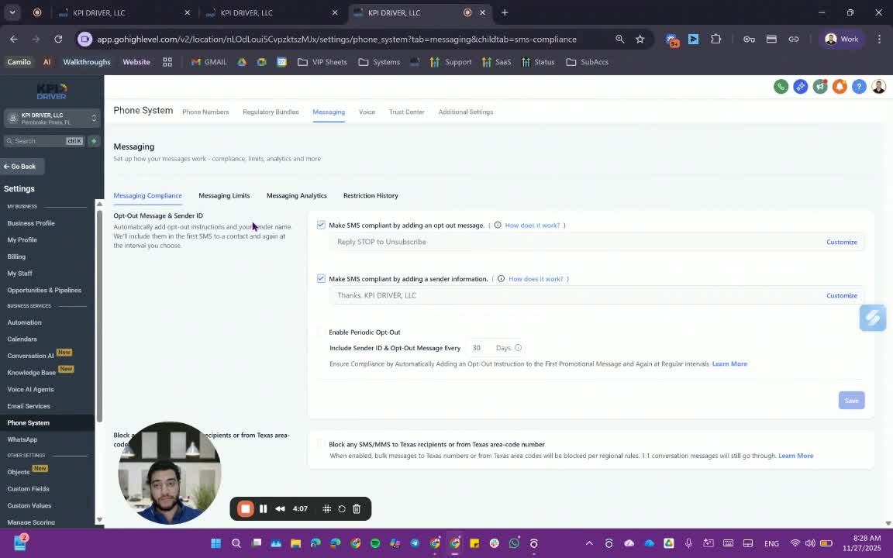Enable Periodic Opt-Out checkbox
The width and height of the screenshot is (893, 558).
[x=321, y=332]
